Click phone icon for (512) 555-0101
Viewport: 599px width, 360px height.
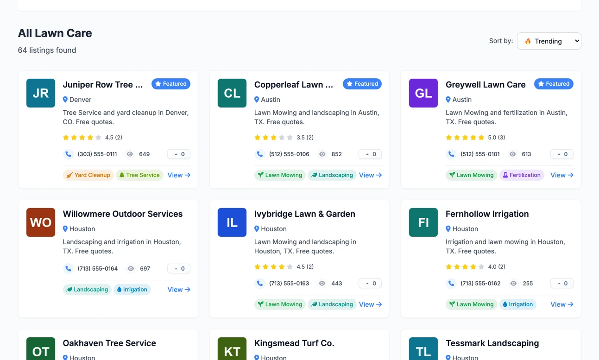click(x=451, y=154)
